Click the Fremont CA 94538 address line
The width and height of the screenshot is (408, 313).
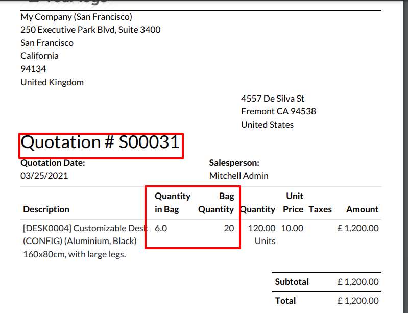(x=278, y=111)
